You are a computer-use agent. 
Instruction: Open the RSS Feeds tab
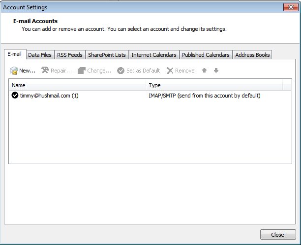tap(70, 55)
